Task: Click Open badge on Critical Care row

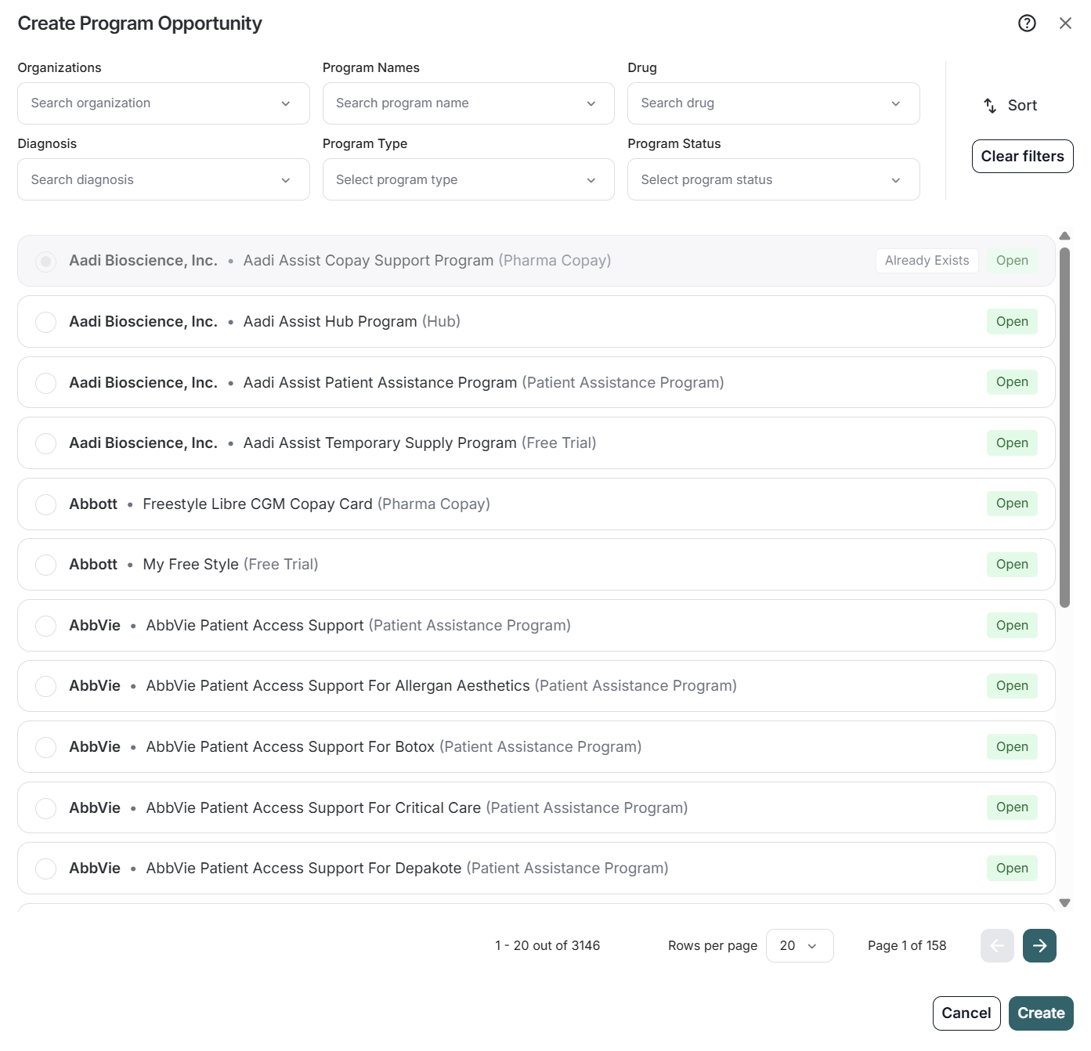Action: point(1012,807)
